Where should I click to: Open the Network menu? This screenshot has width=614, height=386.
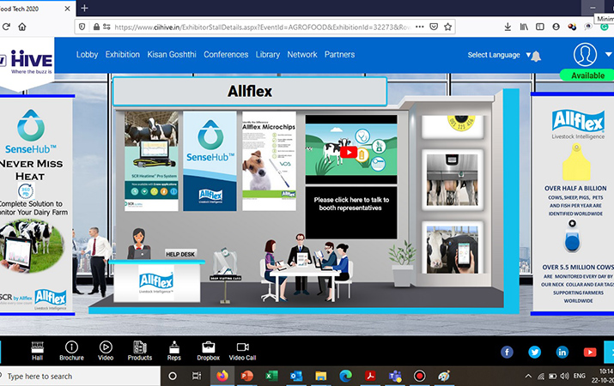coord(302,54)
